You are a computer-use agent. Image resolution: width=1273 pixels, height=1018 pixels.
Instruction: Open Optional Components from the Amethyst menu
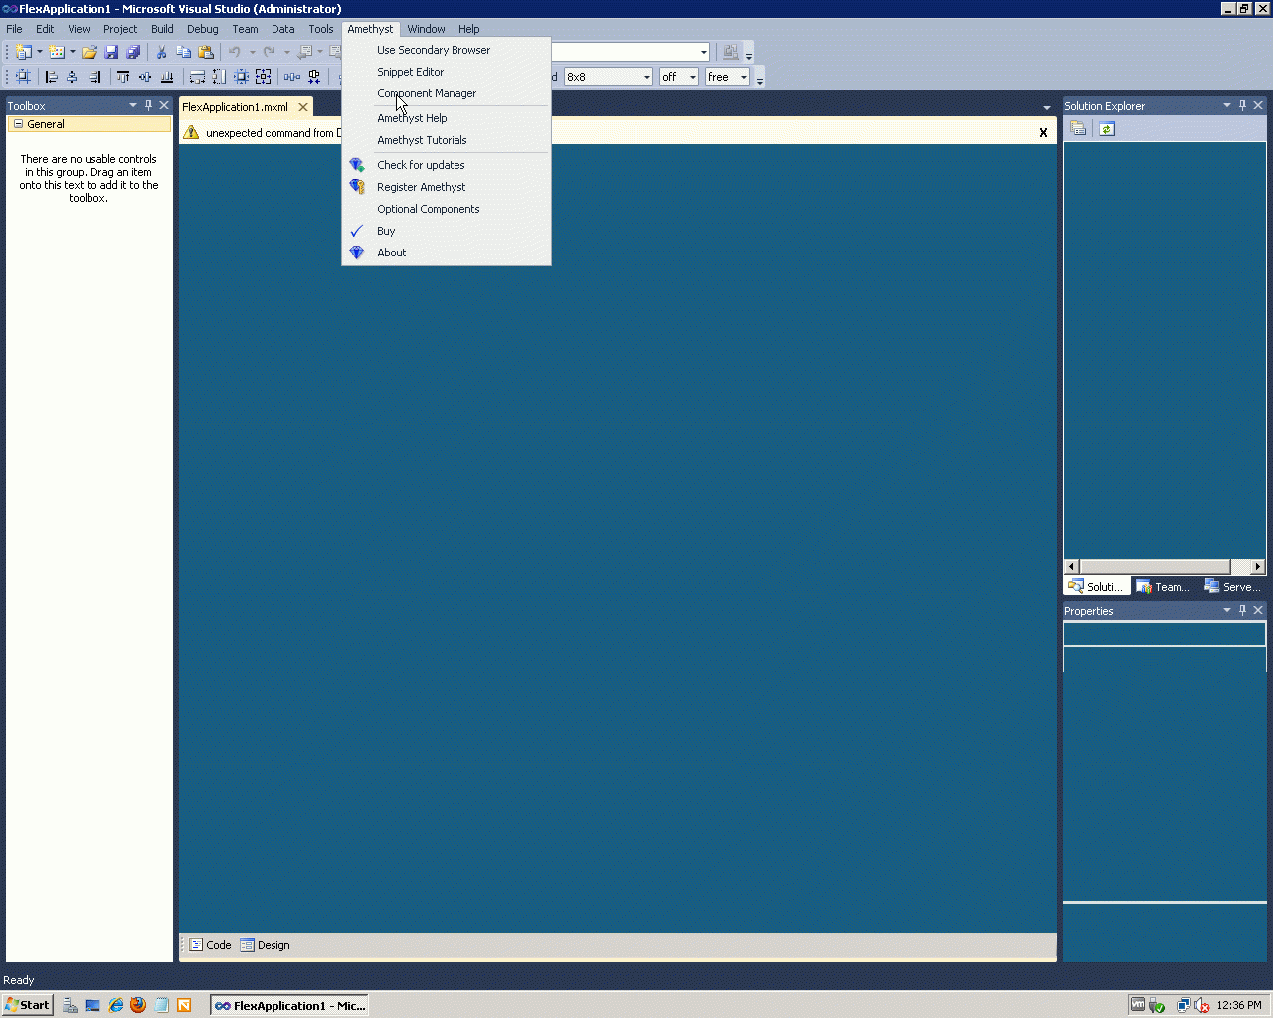[x=447, y=209]
